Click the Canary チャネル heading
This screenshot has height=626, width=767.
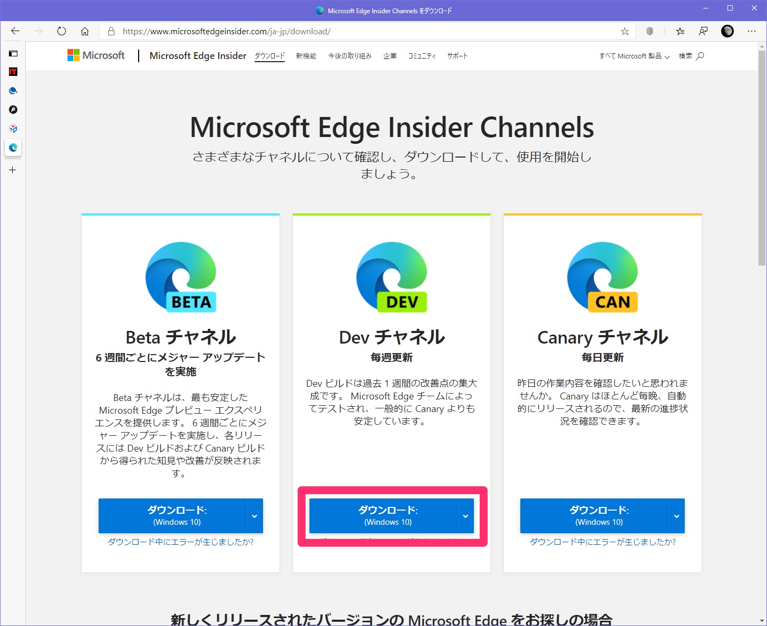[603, 337]
